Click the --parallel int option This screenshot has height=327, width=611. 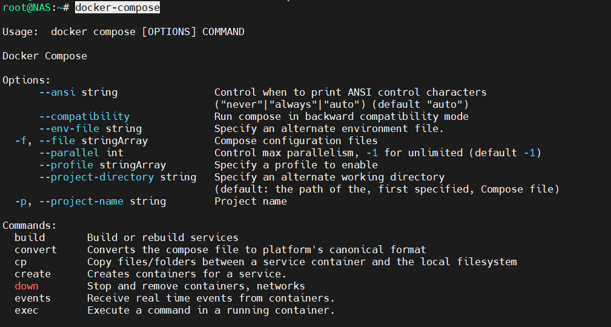pyautogui.click(x=81, y=153)
